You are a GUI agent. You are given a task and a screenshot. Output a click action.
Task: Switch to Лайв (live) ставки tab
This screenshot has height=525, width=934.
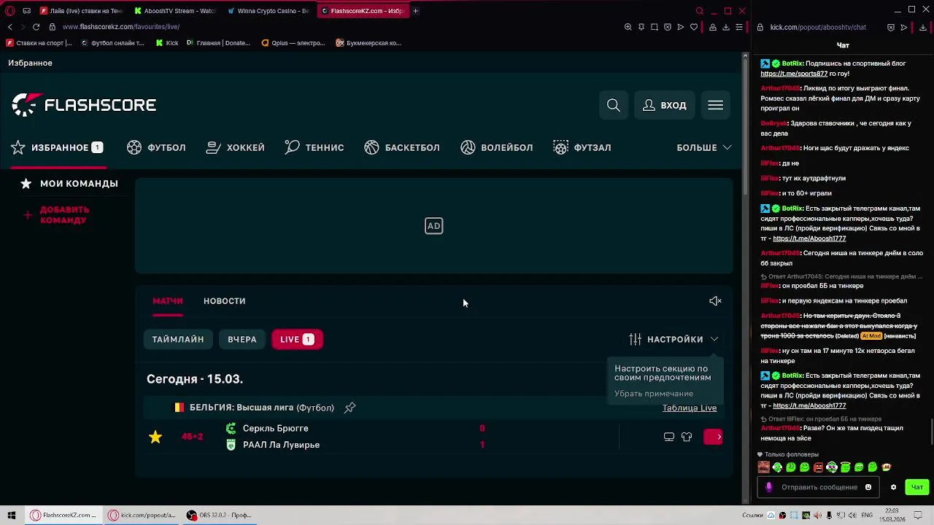click(x=82, y=11)
